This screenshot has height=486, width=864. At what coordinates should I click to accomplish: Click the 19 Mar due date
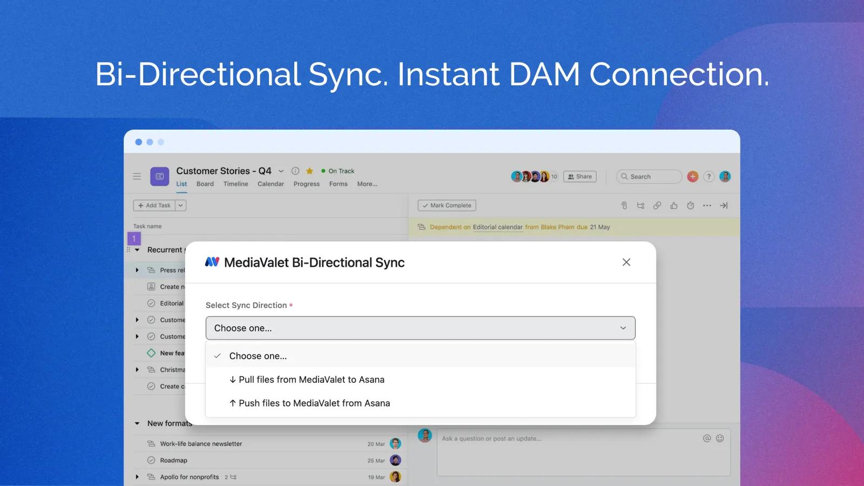pos(376,477)
